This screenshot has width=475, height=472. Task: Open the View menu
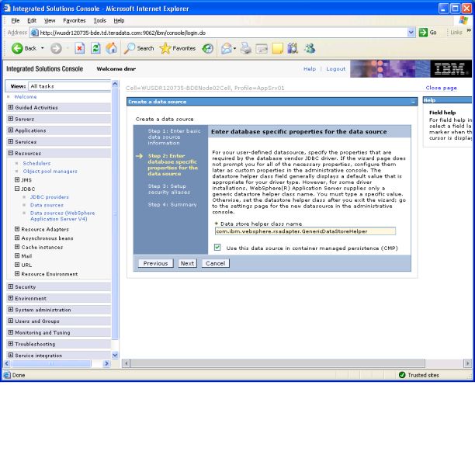point(50,21)
